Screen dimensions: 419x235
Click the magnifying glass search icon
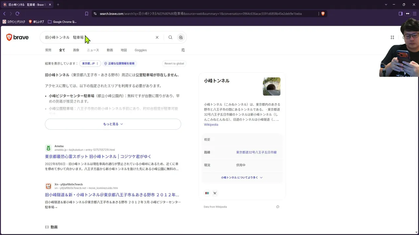pos(170,37)
